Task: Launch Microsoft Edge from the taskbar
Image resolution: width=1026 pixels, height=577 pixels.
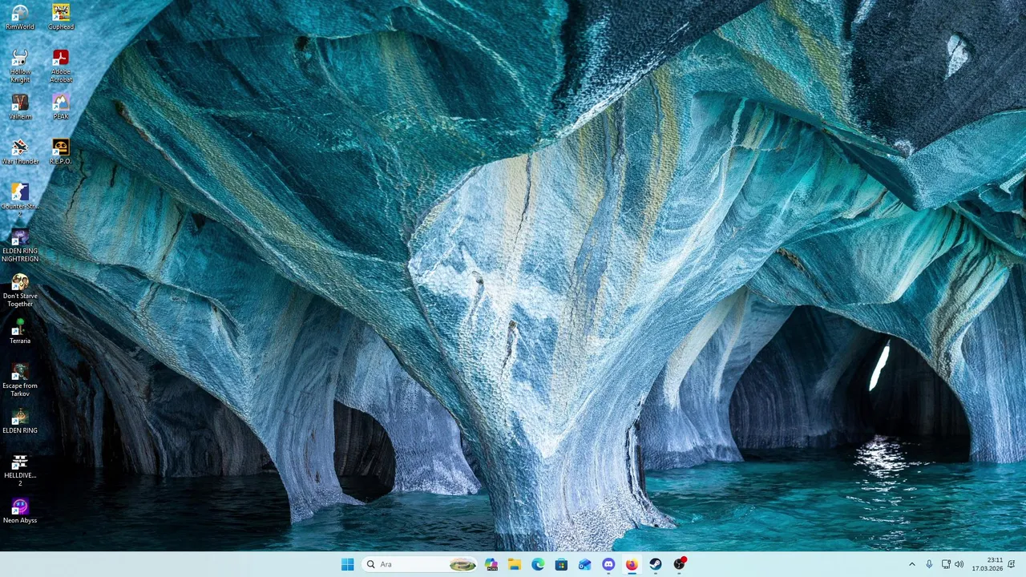Action: [538, 564]
